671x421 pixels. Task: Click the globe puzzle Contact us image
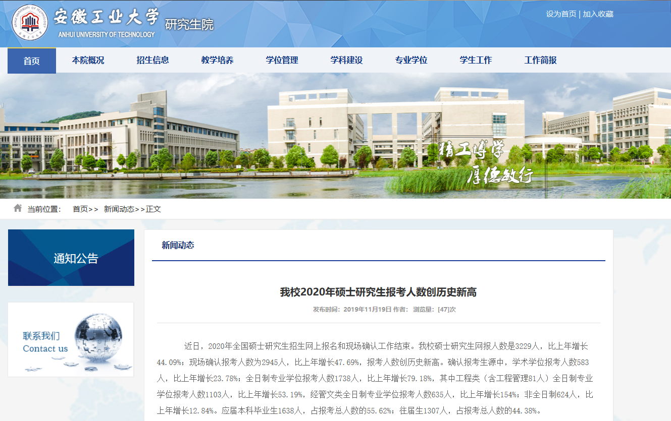tap(71, 339)
